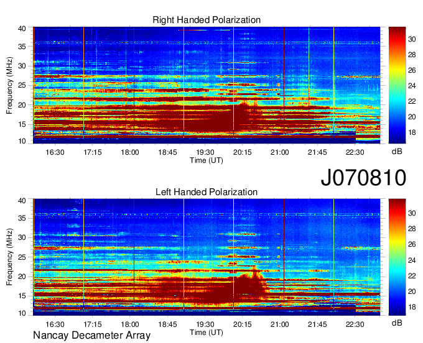Click "Time (UT)" label under the right-handed plot
The image size is (423, 343).
coord(207,160)
